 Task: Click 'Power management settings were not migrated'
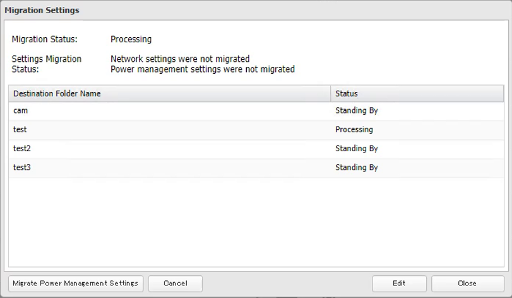pos(202,69)
